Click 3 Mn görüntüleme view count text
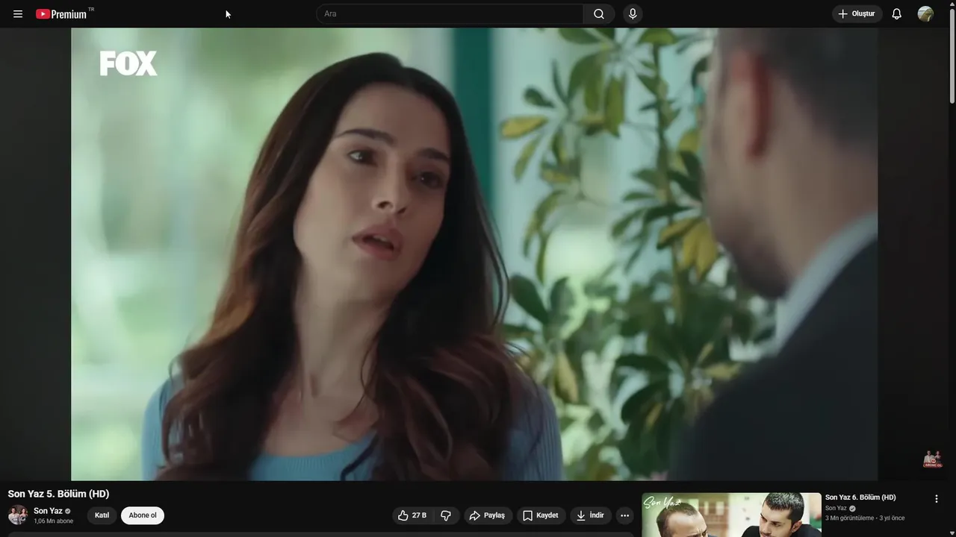 click(849, 518)
